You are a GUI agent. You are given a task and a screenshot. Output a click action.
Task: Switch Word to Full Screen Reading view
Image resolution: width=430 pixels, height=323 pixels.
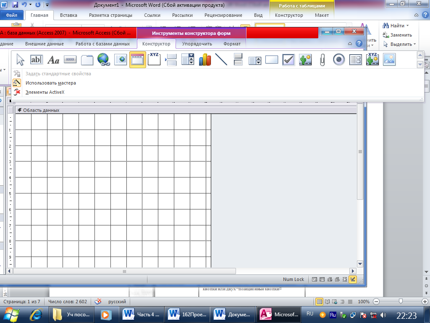(x=327, y=302)
